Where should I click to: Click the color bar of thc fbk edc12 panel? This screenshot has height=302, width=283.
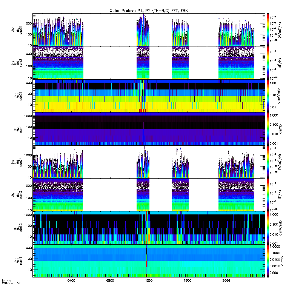268,228
